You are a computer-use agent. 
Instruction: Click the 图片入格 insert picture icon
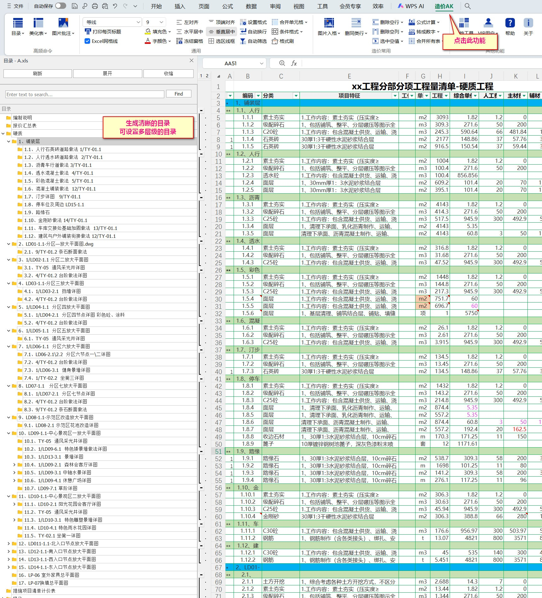coord(329,23)
